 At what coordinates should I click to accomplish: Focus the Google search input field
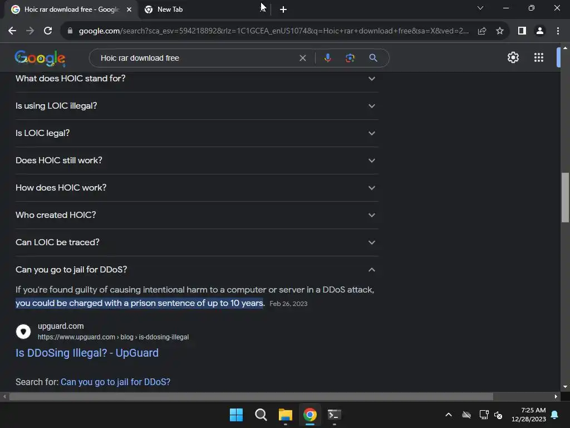click(x=196, y=58)
